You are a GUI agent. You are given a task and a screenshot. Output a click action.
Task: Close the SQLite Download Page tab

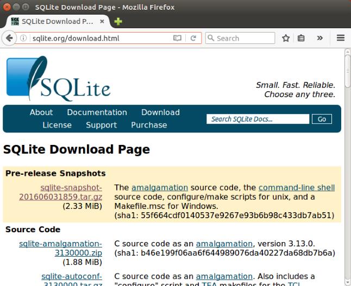pyautogui.click(x=102, y=22)
